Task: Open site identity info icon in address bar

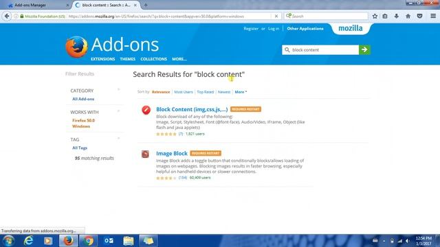Action: (x=16, y=16)
